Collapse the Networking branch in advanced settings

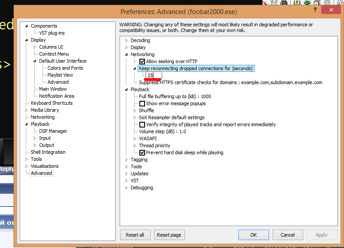pos(126,54)
